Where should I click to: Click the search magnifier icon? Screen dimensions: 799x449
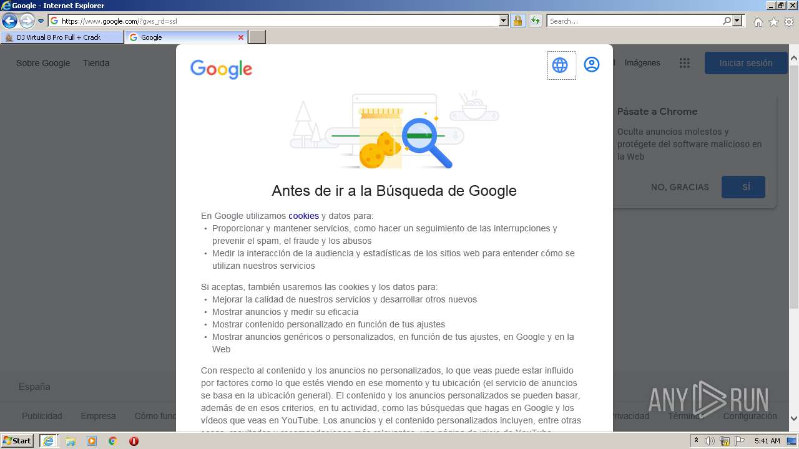[x=727, y=21]
